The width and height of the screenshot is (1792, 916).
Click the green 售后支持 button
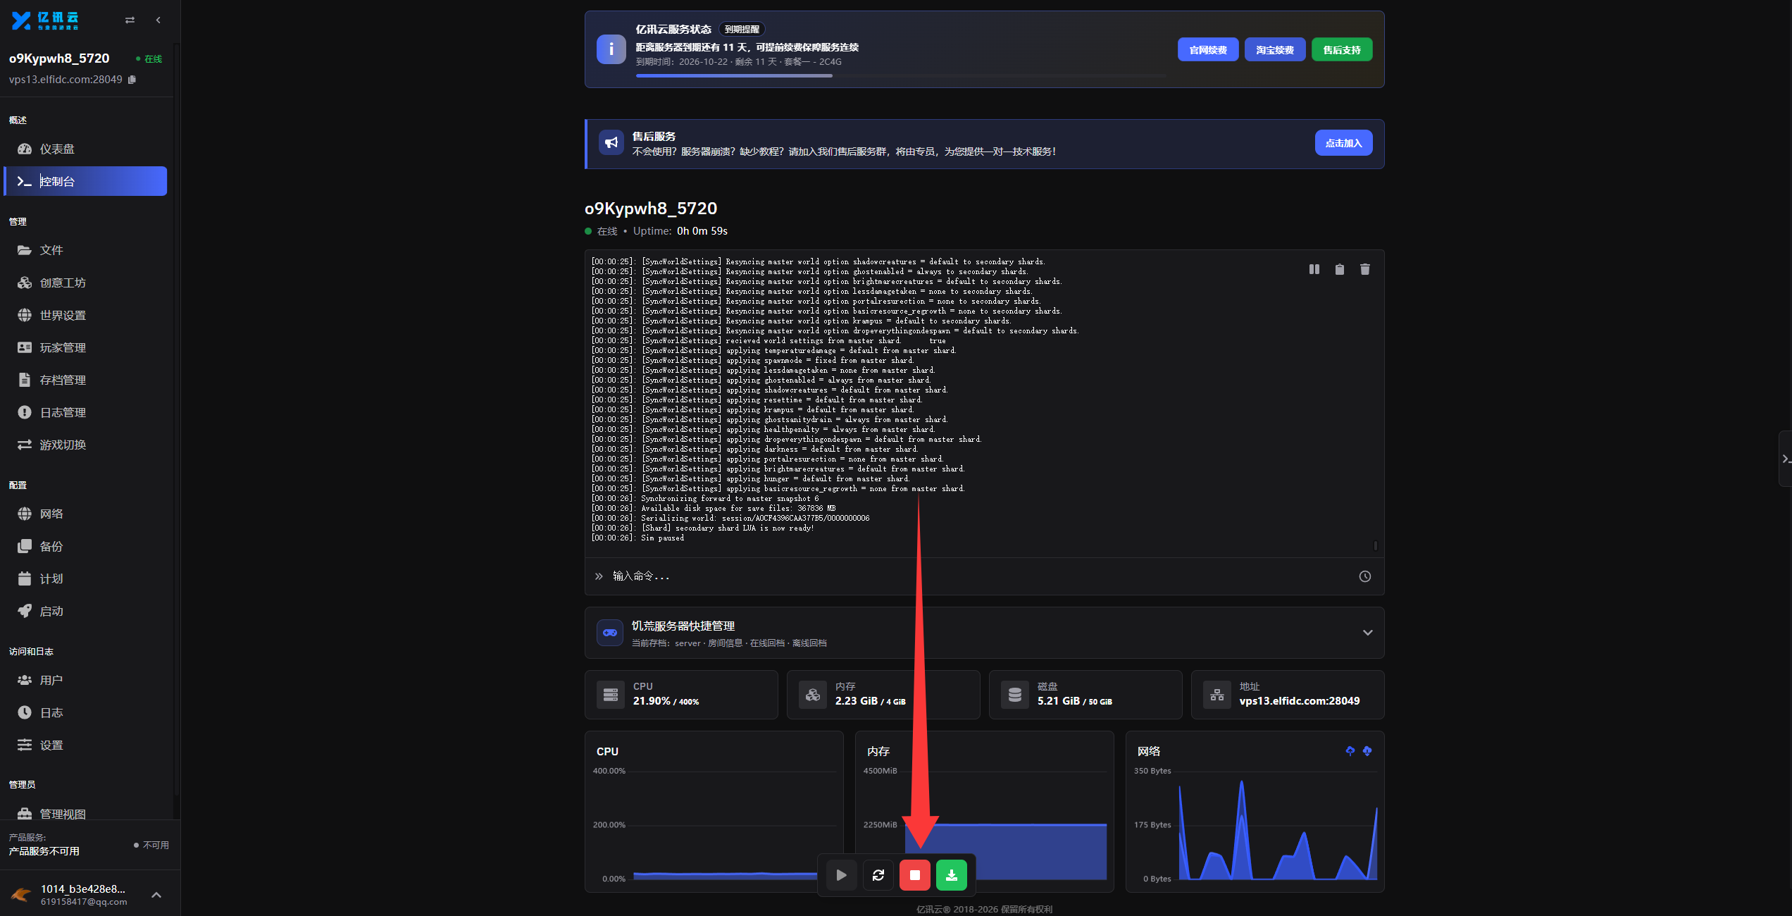pos(1342,50)
